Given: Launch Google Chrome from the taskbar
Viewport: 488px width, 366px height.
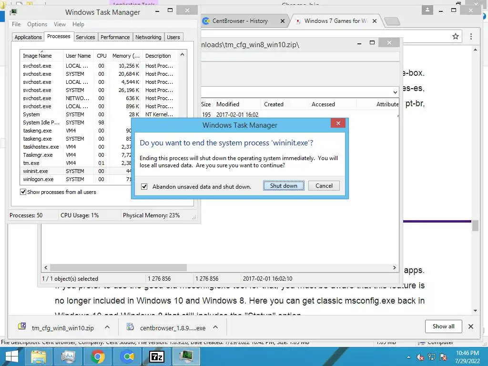Looking at the screenshot, I should (x=97, y=356).
